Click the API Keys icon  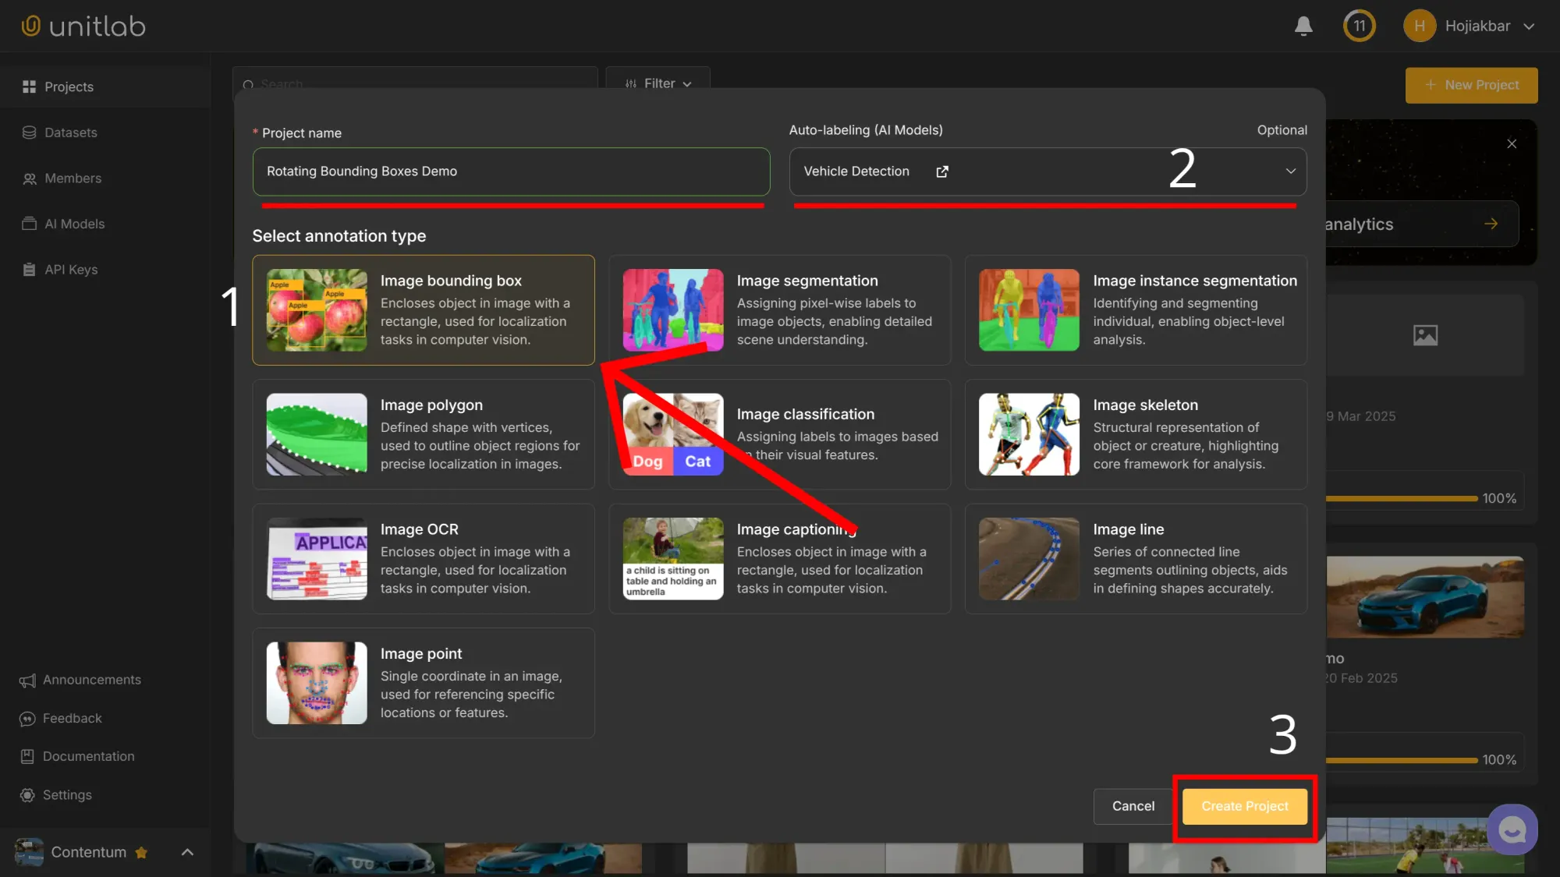click(x=29, y=269)
